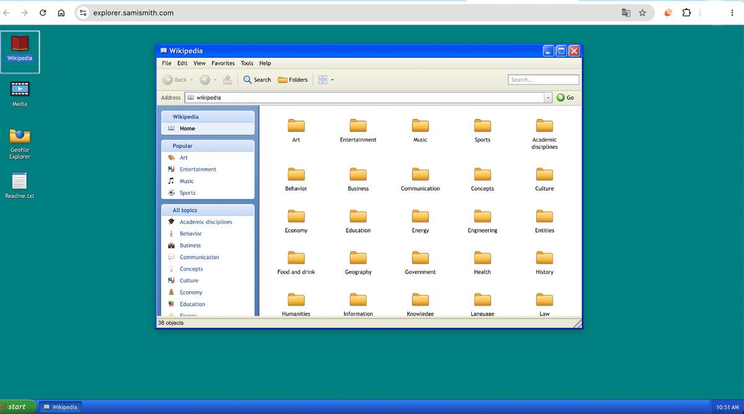744x414 pixels.
Task: Click Education in All topics sidebar
Action: [192, 305]
